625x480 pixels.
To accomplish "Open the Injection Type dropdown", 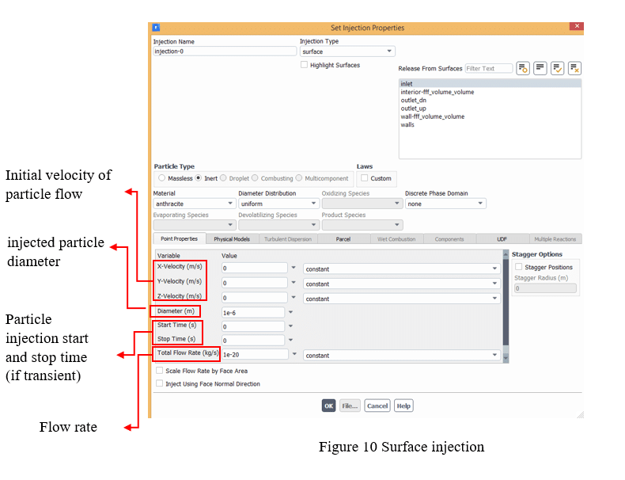I will (347, 51).
